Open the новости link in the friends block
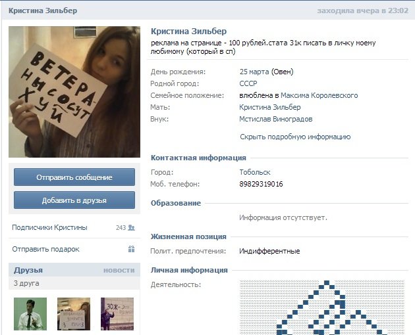This screenshot has width=415, height=335. click(119, 270)
